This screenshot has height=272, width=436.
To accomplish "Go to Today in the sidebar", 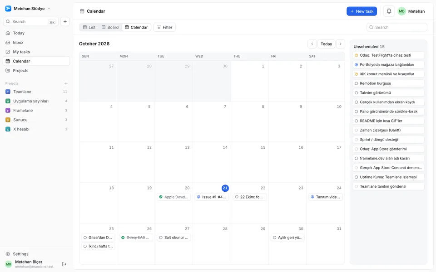I will click(x=36, y=33).
